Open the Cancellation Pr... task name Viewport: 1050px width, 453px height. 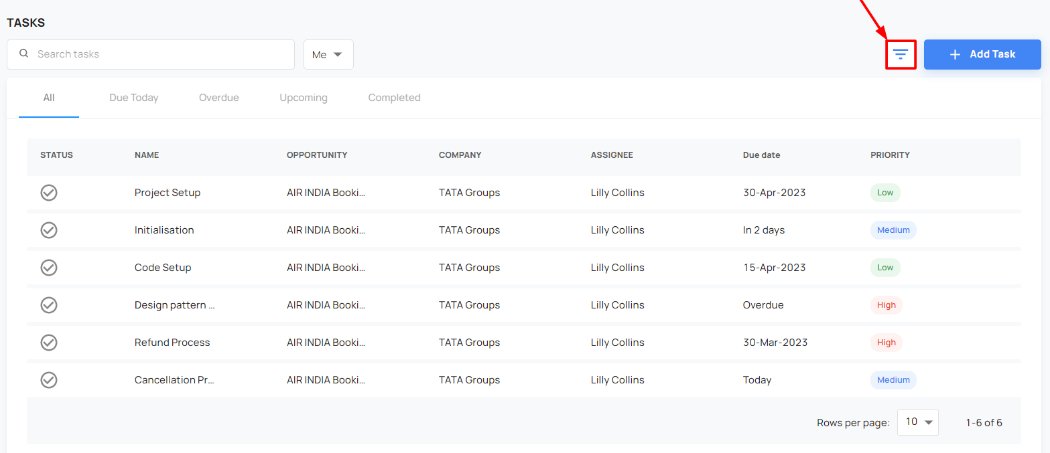click(x=174, y=380)
